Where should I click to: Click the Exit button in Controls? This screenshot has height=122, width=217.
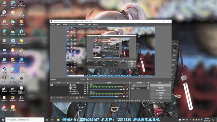click(x=161, y=98)
